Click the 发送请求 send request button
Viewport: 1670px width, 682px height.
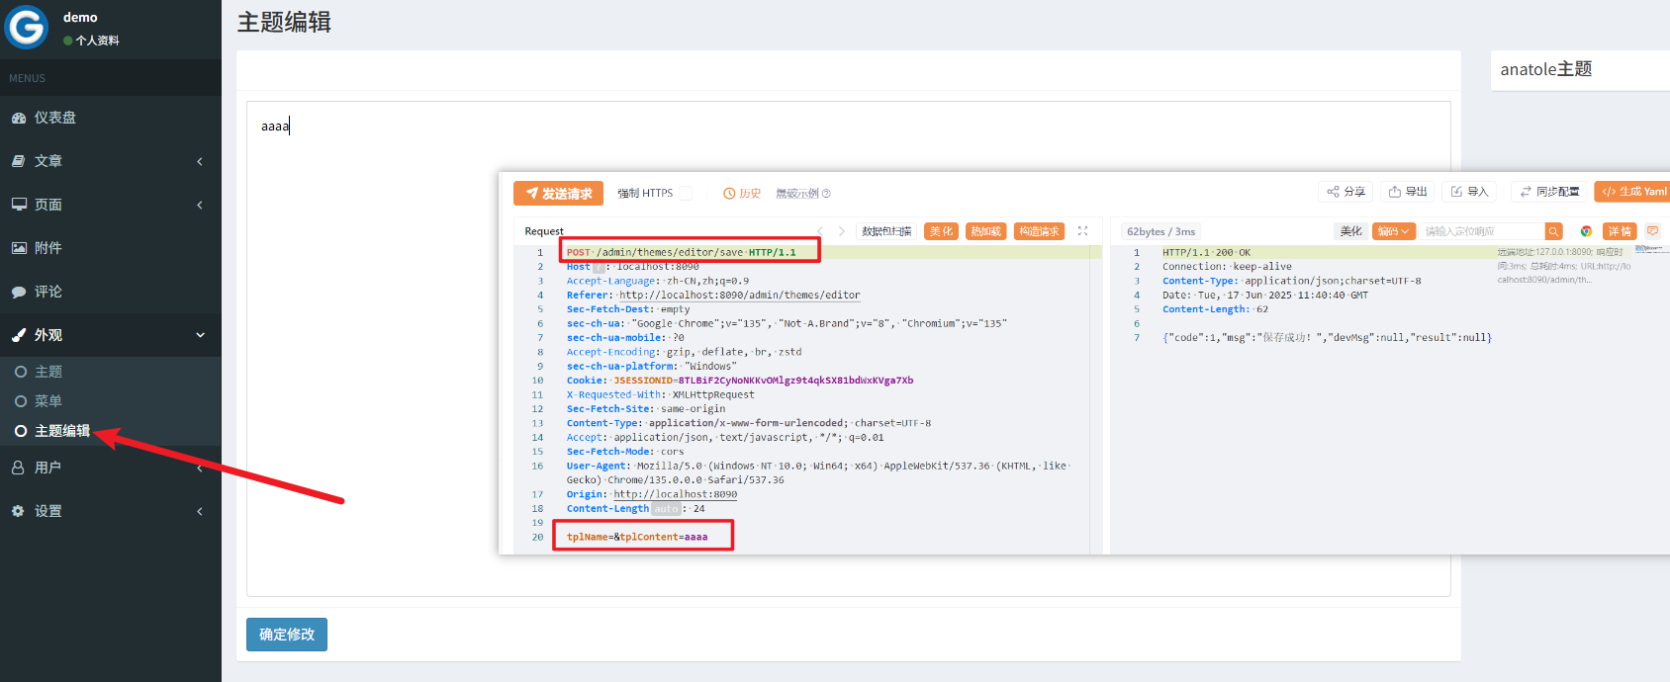[558, 194]
